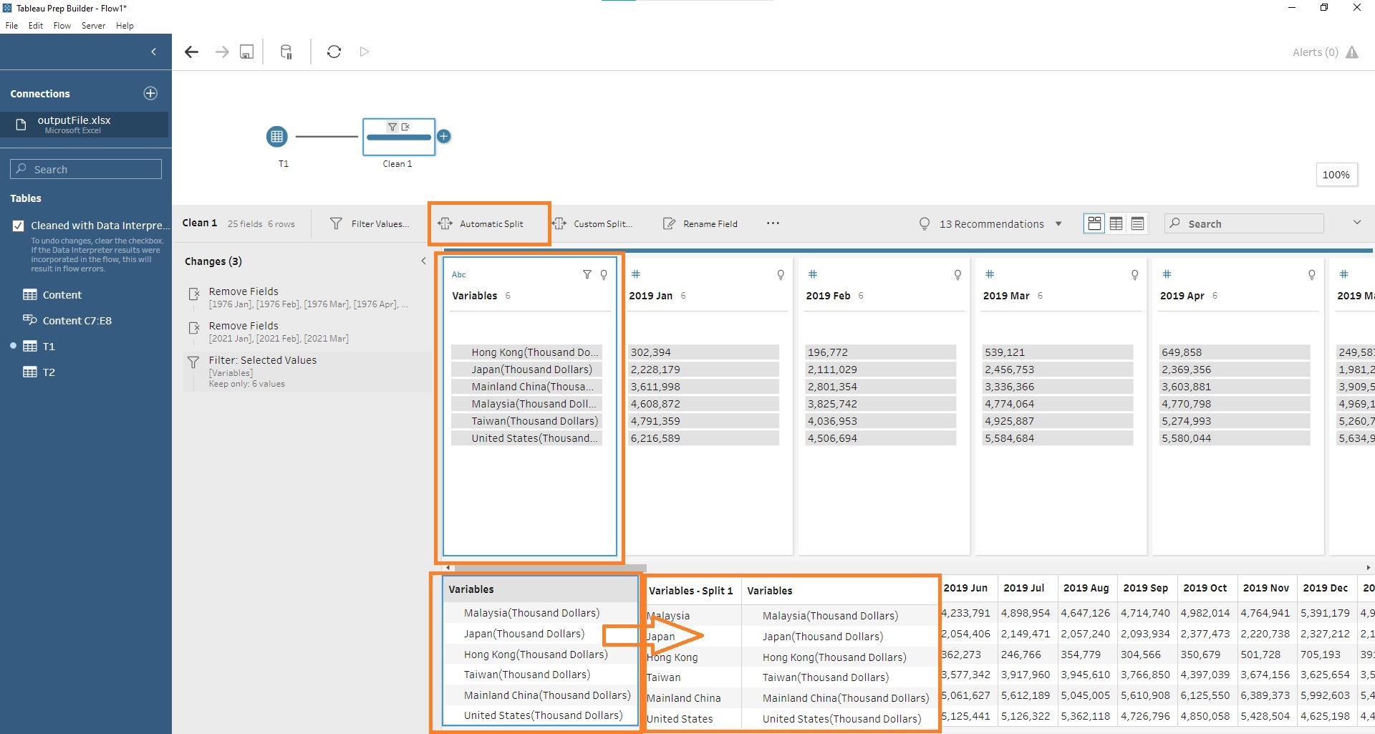This screenshot has height=734, width=1375.
Task: Click the undo back arrow icon
Action: click(191, 52)
